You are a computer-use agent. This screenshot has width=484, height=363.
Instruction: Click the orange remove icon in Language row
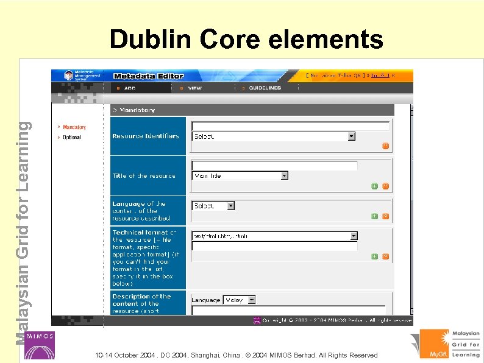(385, 216)
